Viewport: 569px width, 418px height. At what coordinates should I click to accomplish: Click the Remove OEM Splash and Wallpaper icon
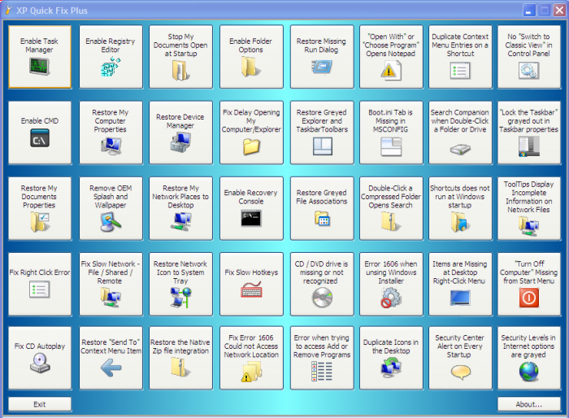tap(111, 222)
